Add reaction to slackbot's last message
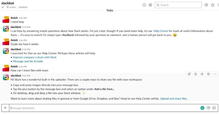219x114 pixels. (x=189, y=74)
